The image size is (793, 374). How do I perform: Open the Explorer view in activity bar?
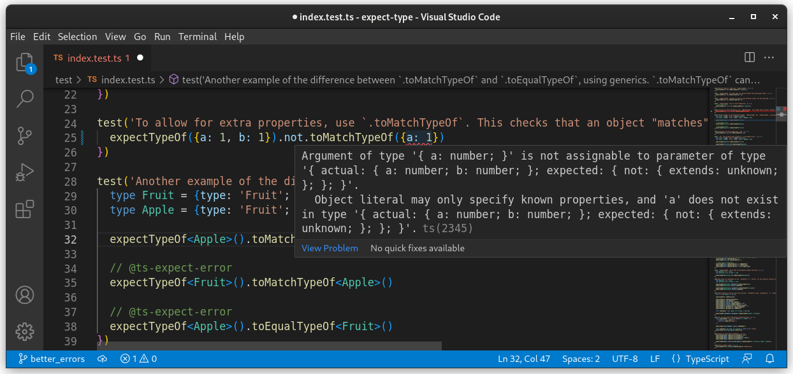coord(25,62)
